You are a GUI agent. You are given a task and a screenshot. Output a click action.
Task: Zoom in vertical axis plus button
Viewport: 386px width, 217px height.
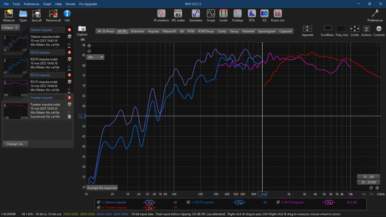click(x=89, y=46)
